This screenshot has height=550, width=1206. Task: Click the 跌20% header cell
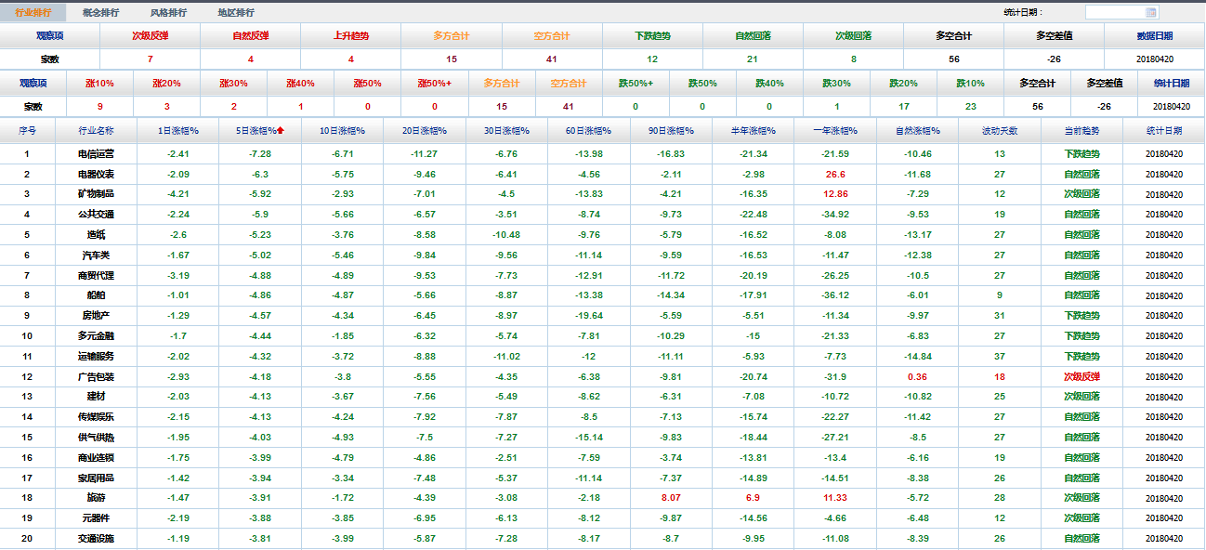(903, 84)
